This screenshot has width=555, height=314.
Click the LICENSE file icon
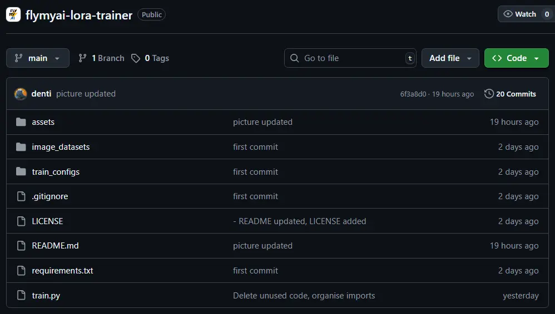click(x=21, y=221)
